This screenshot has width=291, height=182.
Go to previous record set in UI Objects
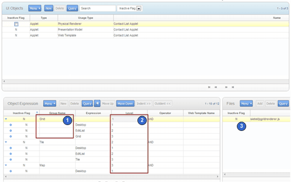click(x=216, y=87)
